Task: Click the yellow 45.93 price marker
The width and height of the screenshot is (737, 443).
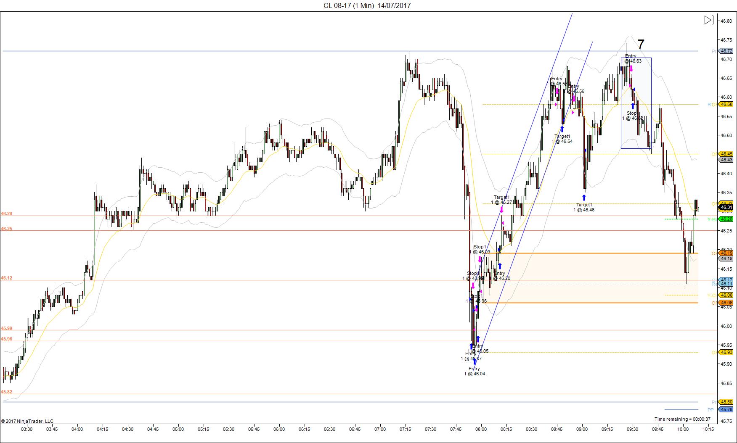Action: click(x=726, y=352)
